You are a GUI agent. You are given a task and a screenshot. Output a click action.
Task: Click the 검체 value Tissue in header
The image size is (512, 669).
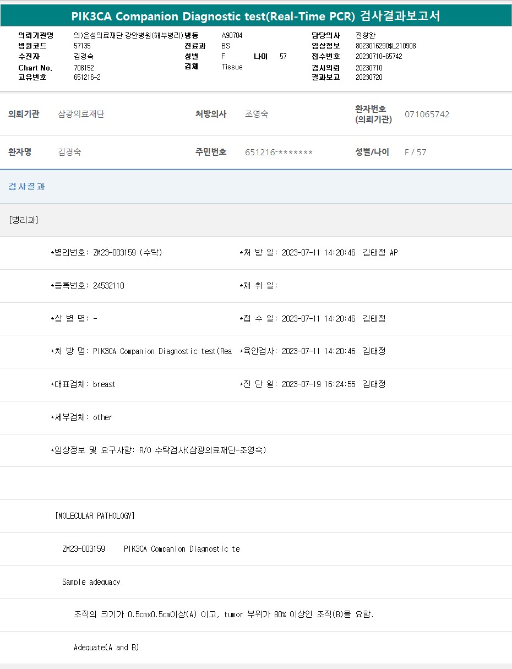(x=232, y=67)
